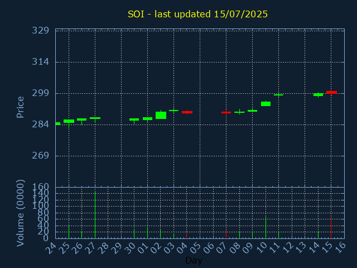Select the green candle for day 08
The height and width of the screenshot is (268, 357).
tap(239, 112)
